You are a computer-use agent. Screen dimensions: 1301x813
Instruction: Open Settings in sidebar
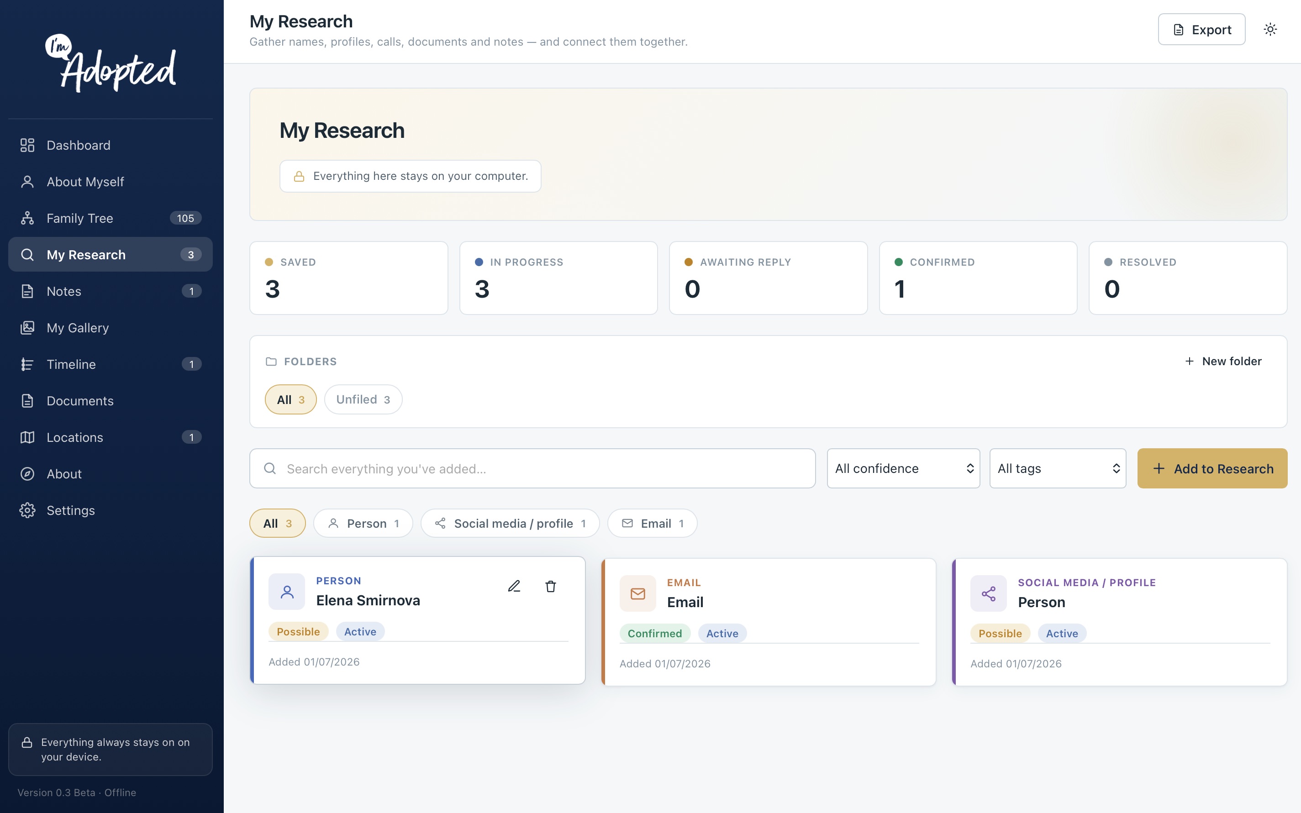click(x=110, y=511)
